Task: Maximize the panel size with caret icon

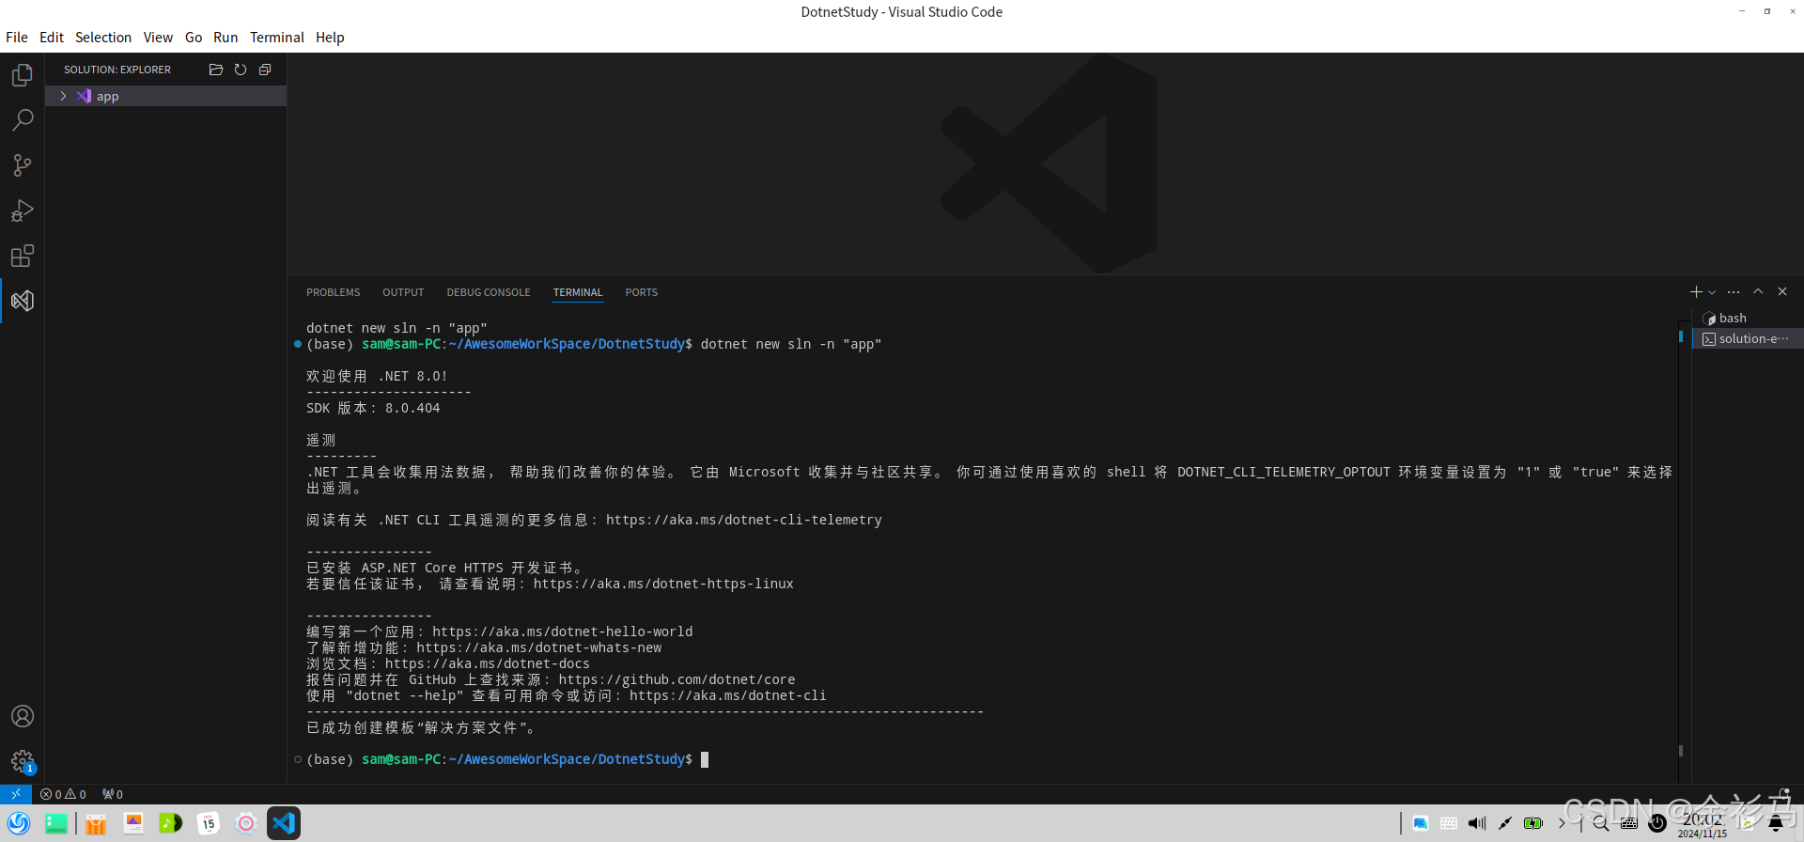Action: (x=1758, y=292)
